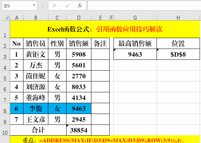201x143 pixels.
Task: Click the Name Box showing H9
Action: (20, 6)
